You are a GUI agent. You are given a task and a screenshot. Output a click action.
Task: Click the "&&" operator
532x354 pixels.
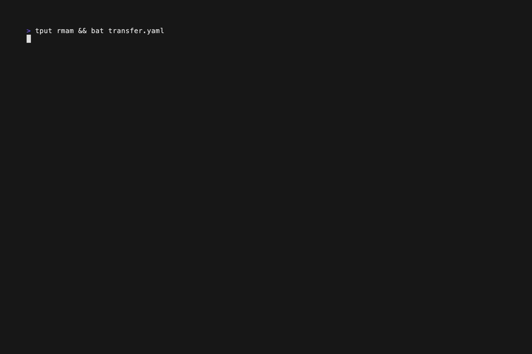click(82, 31)
